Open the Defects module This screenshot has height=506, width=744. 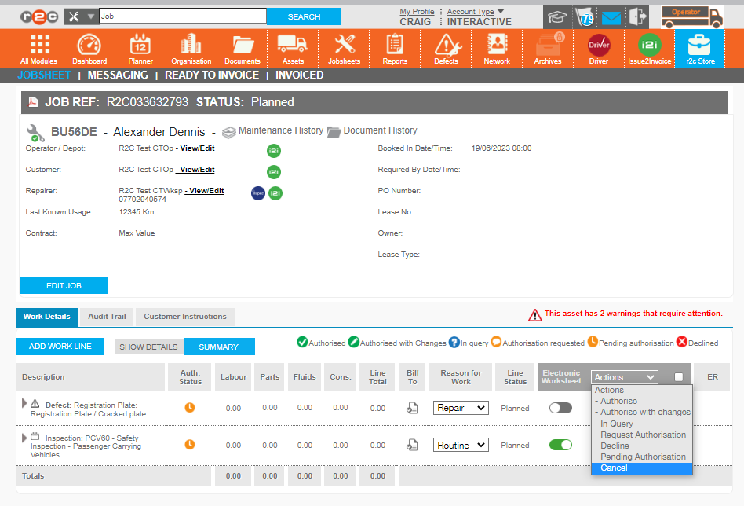tap(446, 49)
